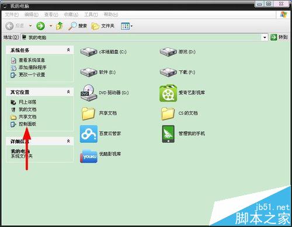Collapse the 系统任务 panel
This screenshot has height=227, width=292.
tap(68, 50)
